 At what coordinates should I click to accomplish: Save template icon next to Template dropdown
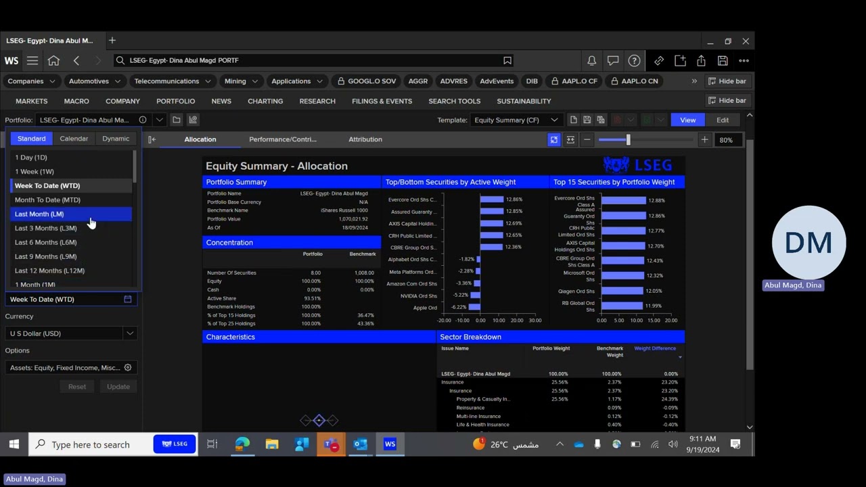(587, 120)
